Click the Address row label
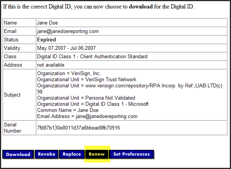The height and width of the screenshot is (169, 231). coord(13,65)
